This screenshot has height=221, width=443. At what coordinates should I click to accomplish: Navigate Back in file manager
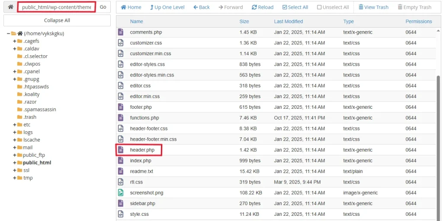tap(202, 7)
